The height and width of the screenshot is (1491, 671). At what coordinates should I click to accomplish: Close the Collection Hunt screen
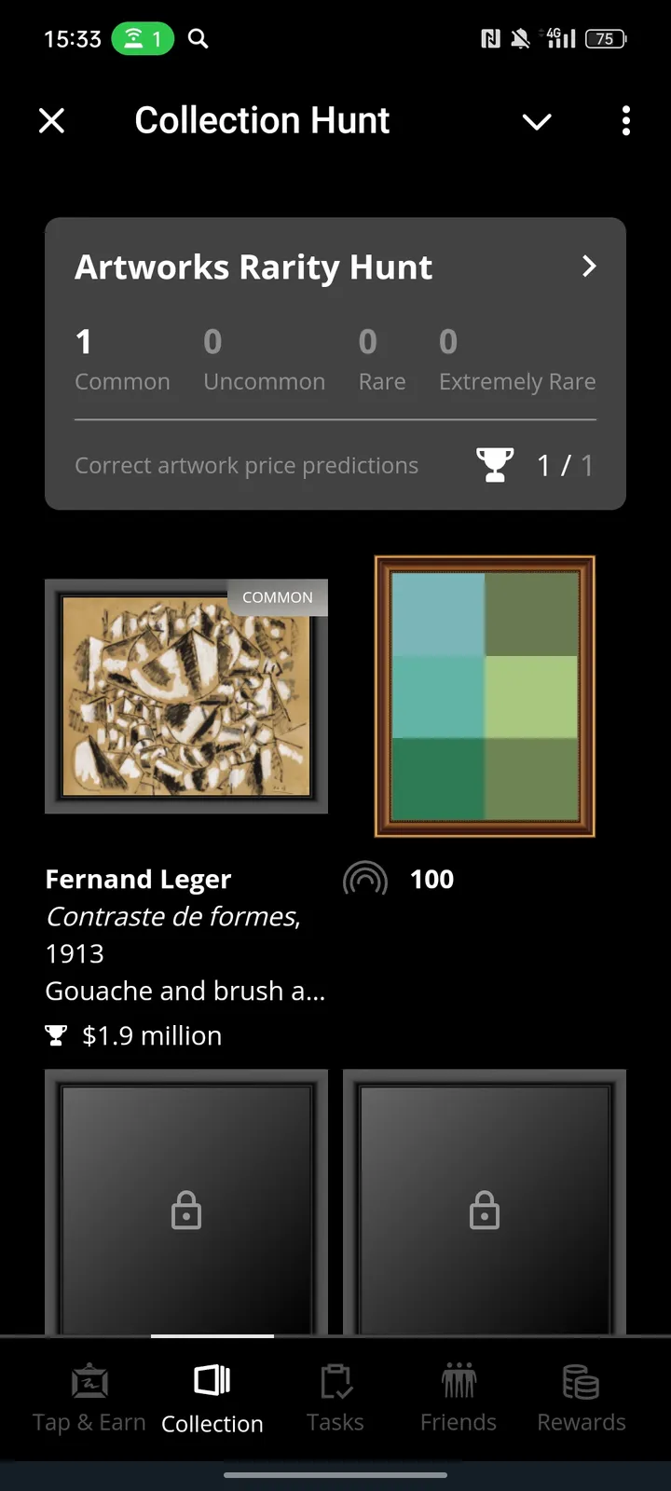point(52,120)
